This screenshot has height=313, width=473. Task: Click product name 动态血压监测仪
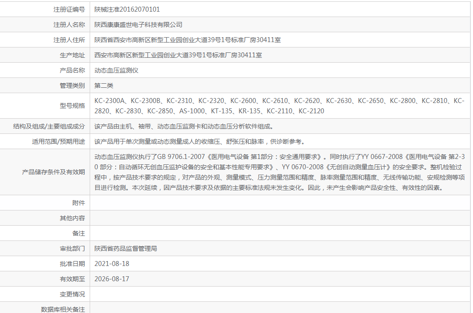pos(116,70)
